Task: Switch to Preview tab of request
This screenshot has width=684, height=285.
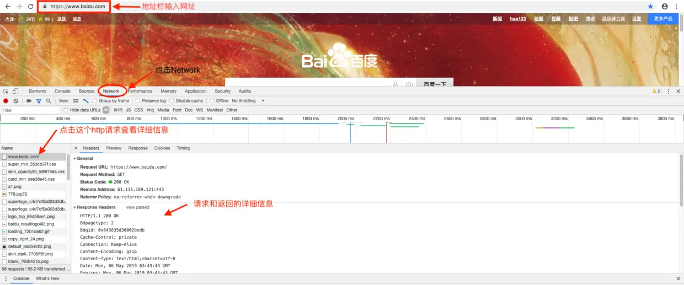Action: click(x=114, y=148)
